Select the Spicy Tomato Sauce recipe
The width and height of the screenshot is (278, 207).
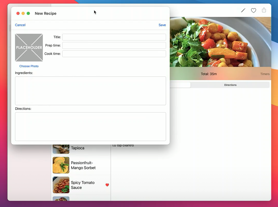click(81, 185)
